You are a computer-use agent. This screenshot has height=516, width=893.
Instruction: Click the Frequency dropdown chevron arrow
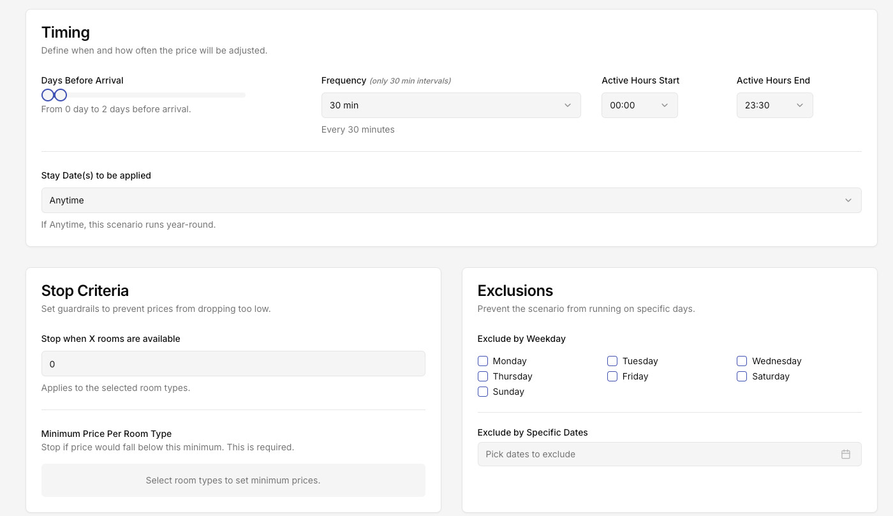567,105
